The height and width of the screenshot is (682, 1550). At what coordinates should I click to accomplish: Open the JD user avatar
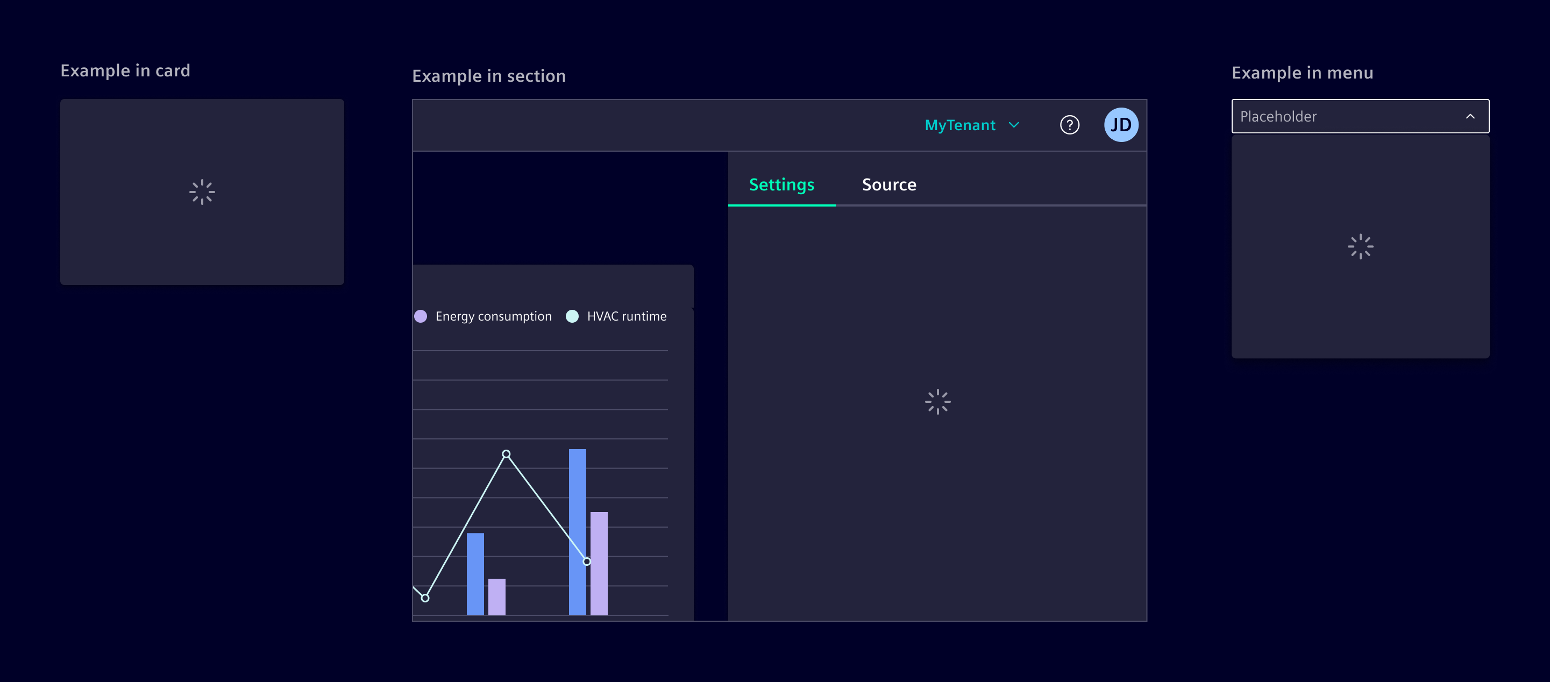click(x=1120, y=125)
